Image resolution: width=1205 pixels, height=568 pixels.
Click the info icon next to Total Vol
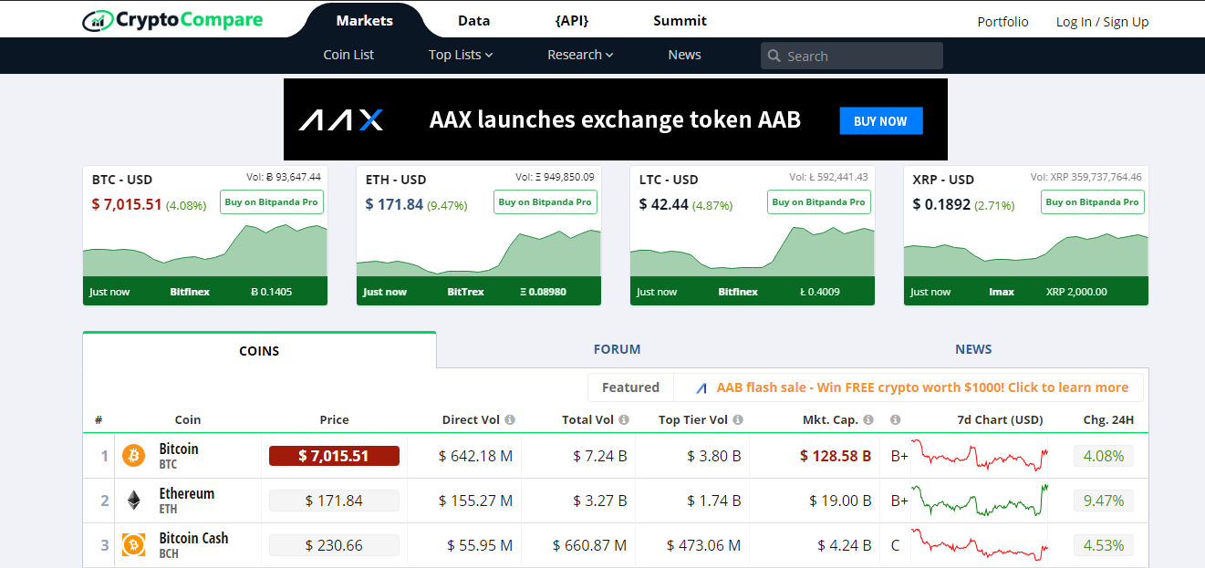click(x=624, y=420)
